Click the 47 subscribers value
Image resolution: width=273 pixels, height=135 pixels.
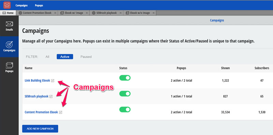(262, 81)
